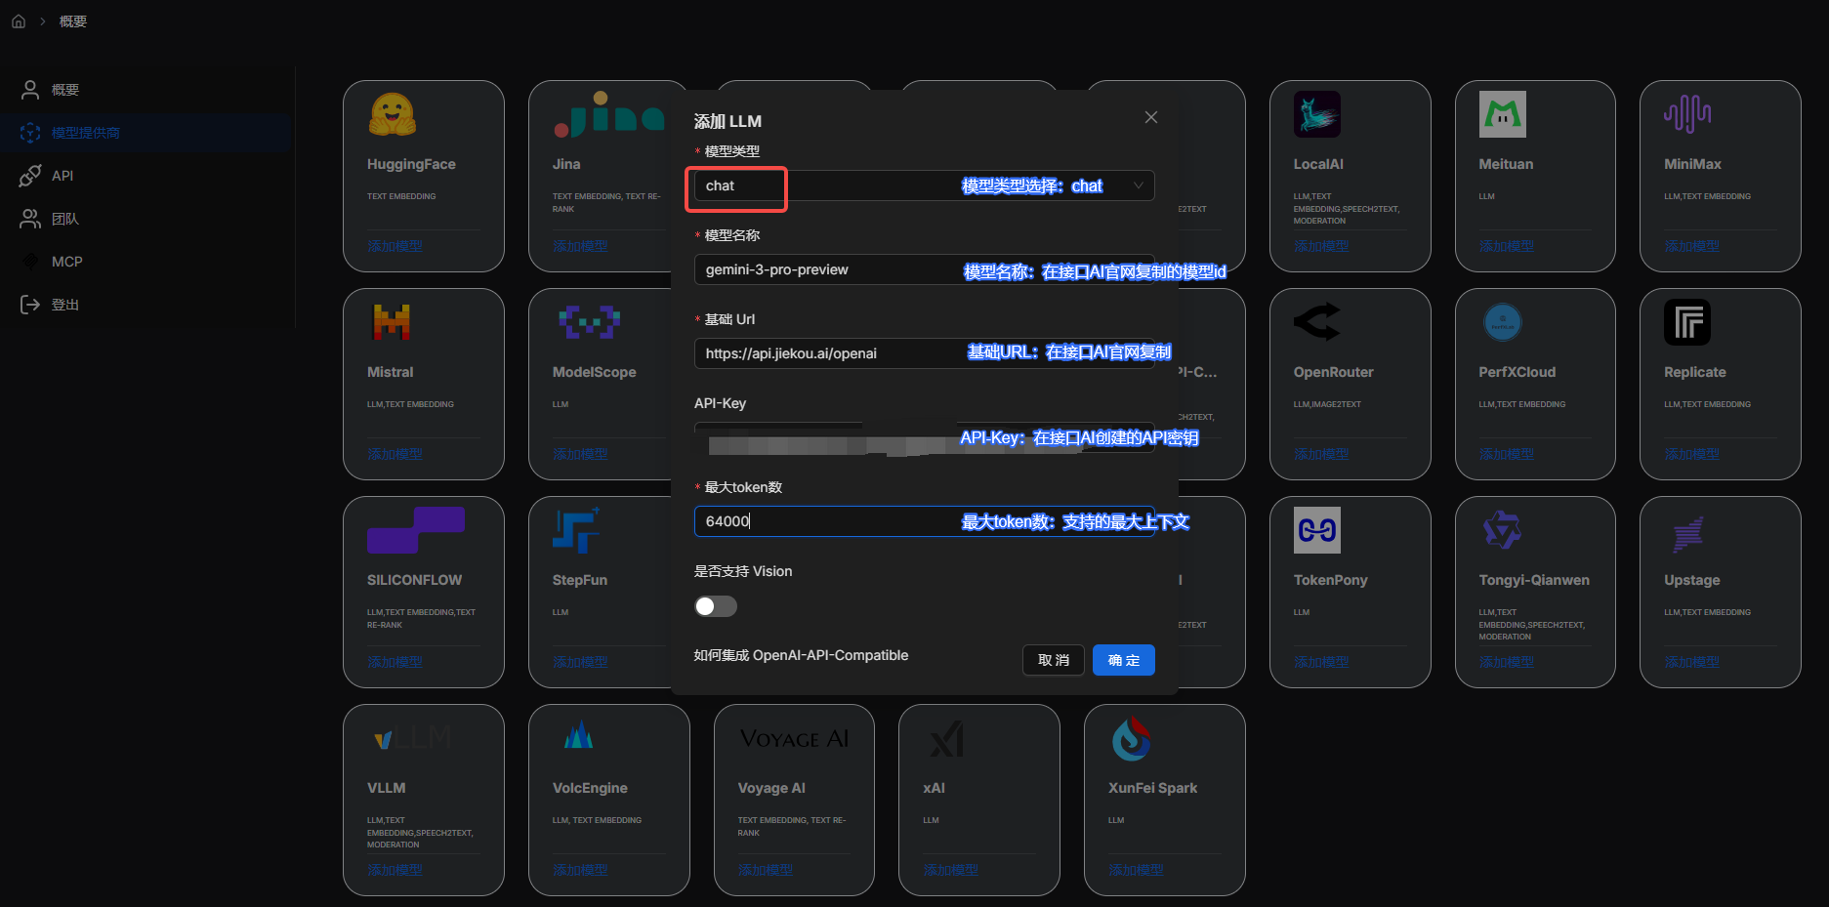Open 如何集成 OpenAI-API-Compatible link

click(801, 655)
